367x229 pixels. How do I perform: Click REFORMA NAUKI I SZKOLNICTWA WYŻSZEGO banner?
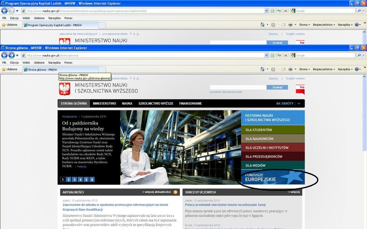click(273, 117)
